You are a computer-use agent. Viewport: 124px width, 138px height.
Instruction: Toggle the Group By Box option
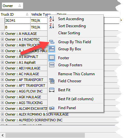[70, 49]
